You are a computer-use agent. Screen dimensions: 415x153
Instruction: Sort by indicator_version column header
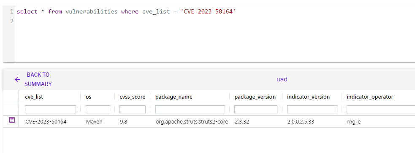(x=308, y=97)
